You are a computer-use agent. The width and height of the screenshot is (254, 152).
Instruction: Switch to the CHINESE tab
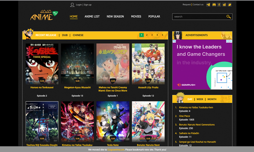pyautogui.click(x=78, y=35)
